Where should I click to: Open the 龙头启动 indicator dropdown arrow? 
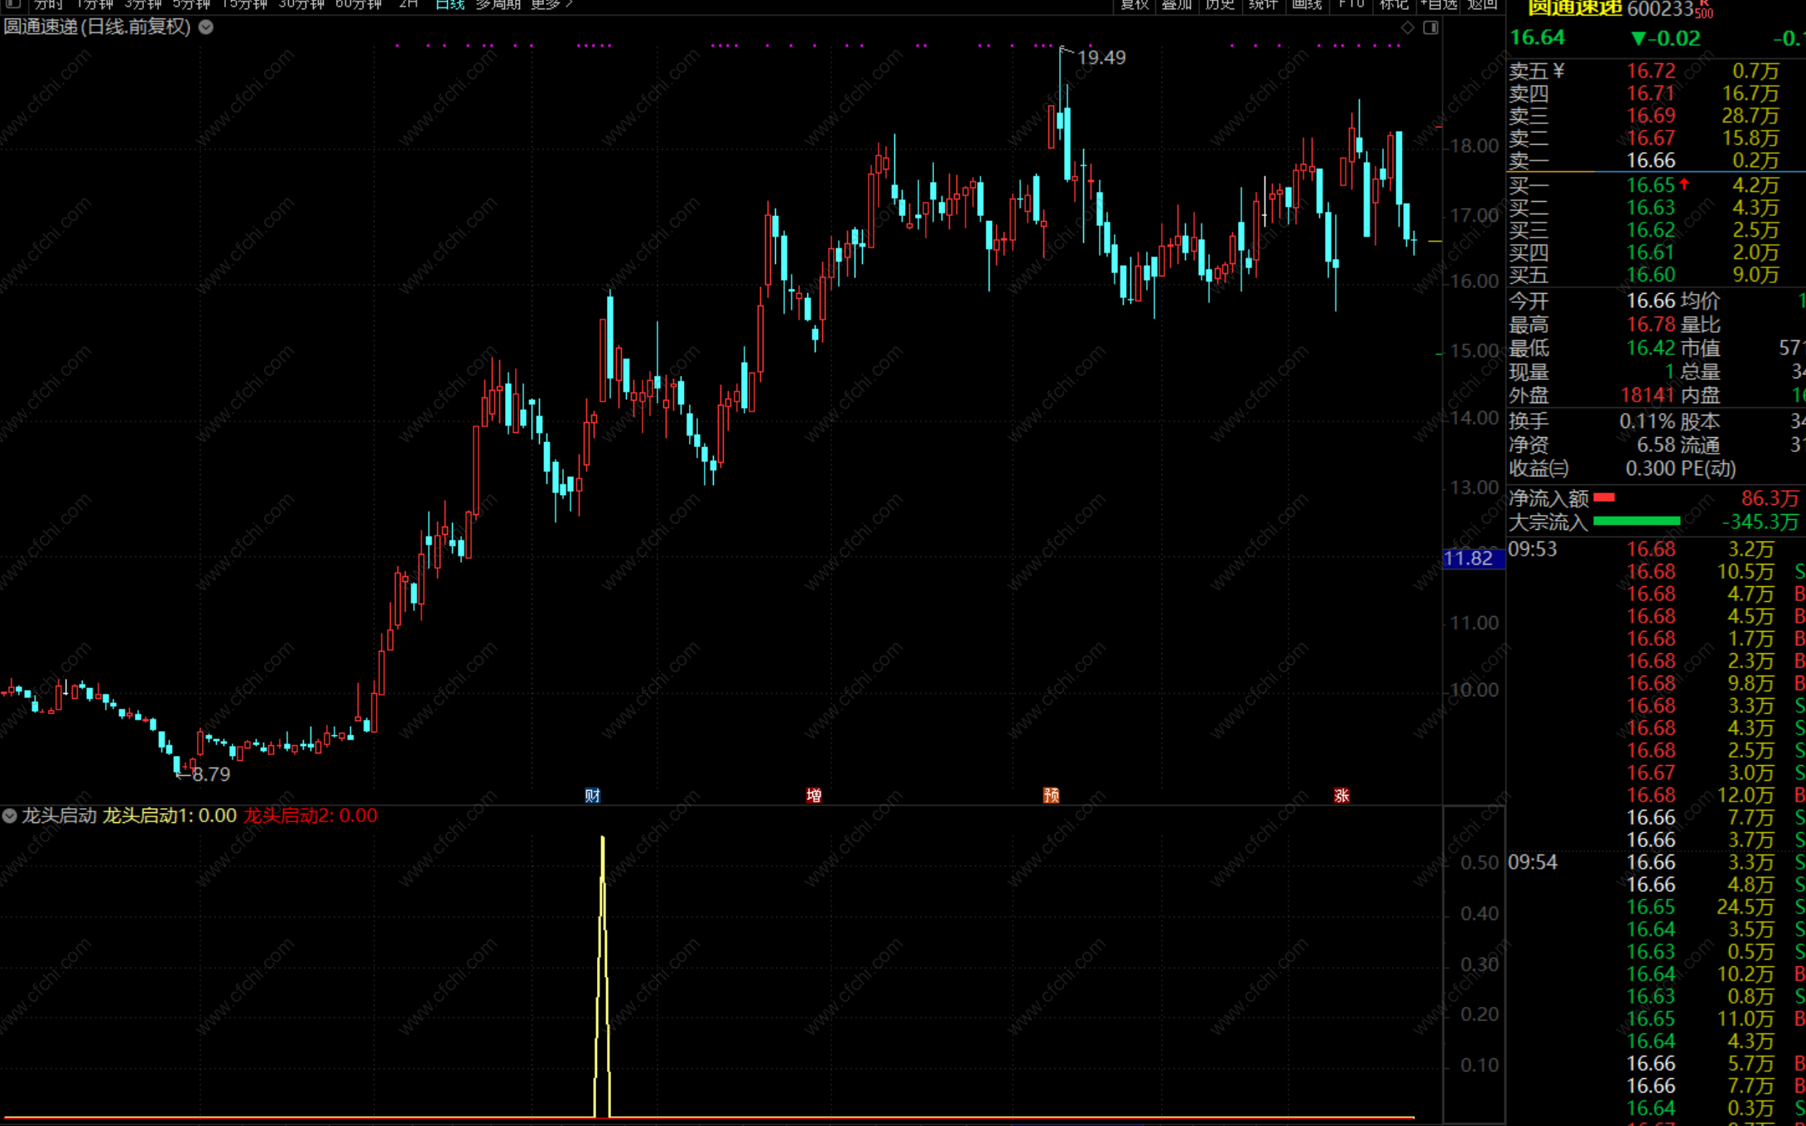click(9, 816)
